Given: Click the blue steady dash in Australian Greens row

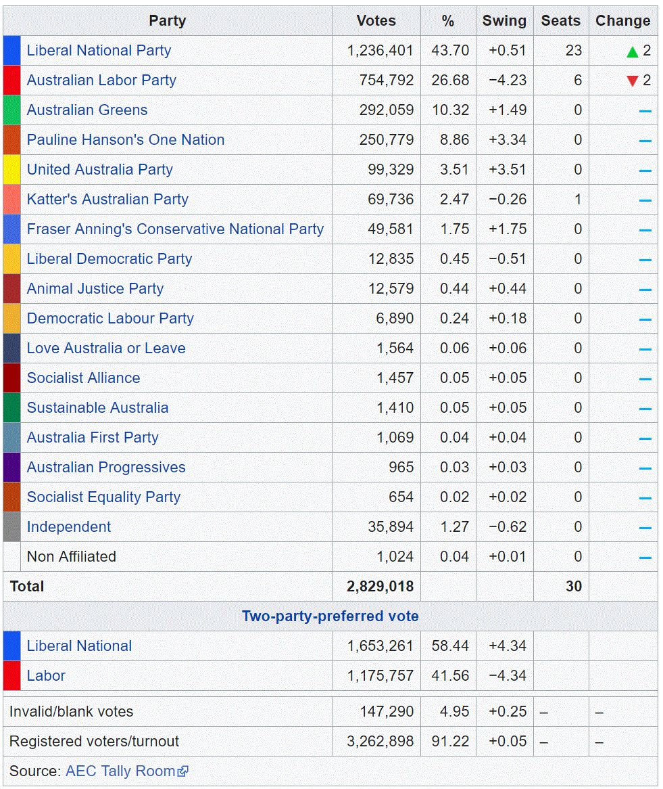Looking at the screenshot, I should click(x=645, y=111).
